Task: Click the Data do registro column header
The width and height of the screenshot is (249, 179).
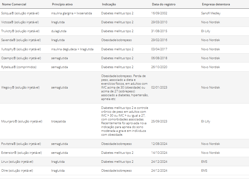Action: click(x=164, y=4)
